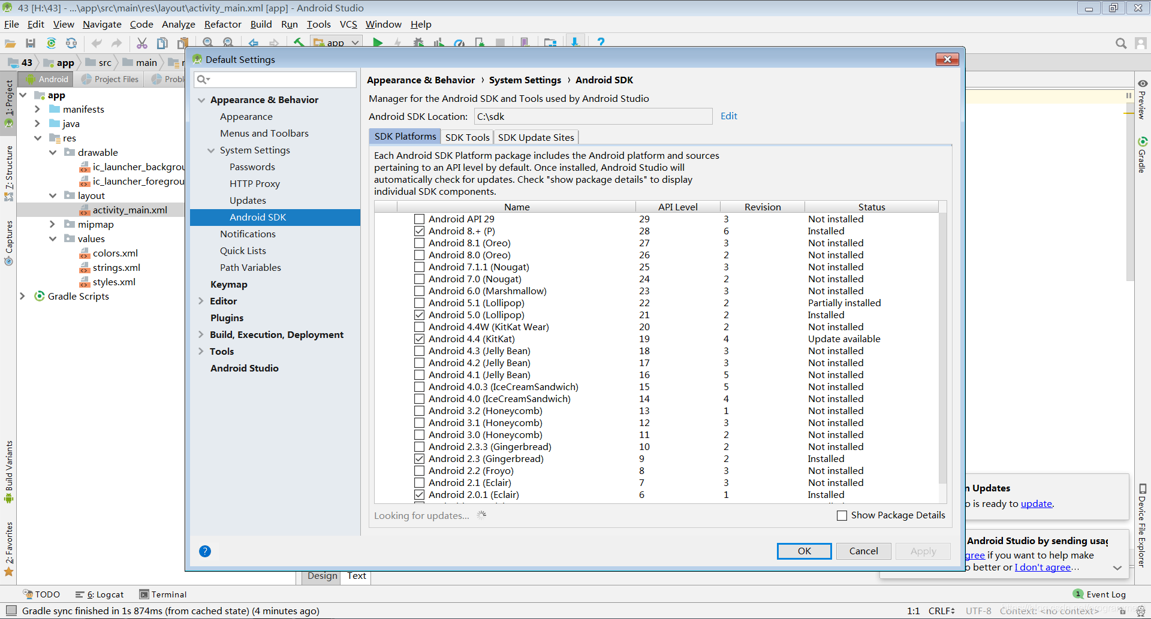Open the TODO tool window
This screenshot has width=1151, height=619.
coord(41,594)
